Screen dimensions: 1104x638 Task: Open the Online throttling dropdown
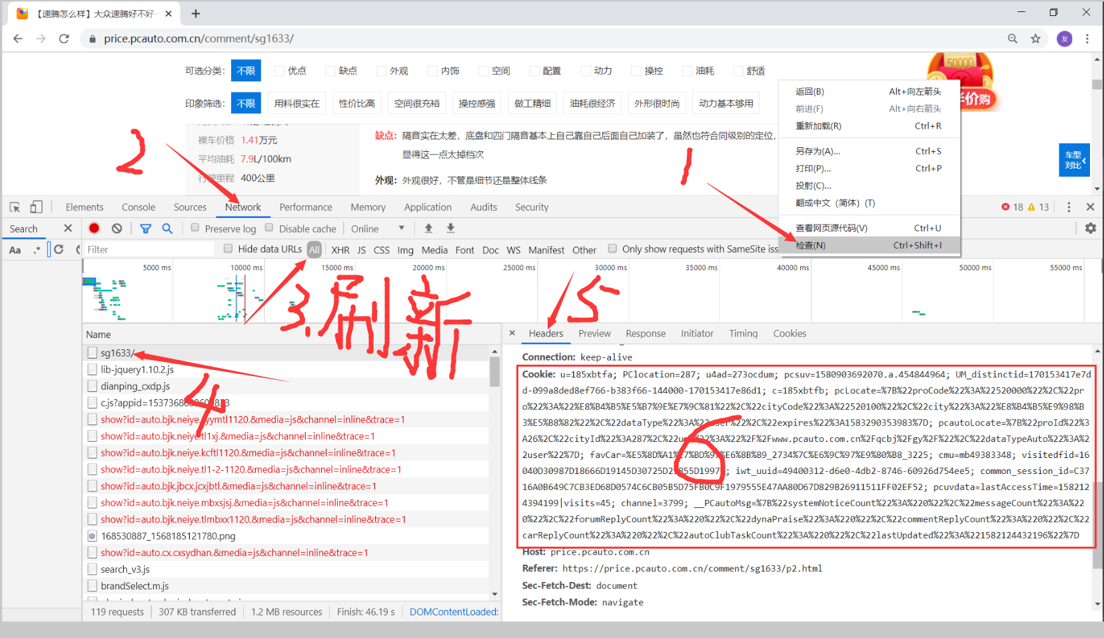click(x=378, y=228)
